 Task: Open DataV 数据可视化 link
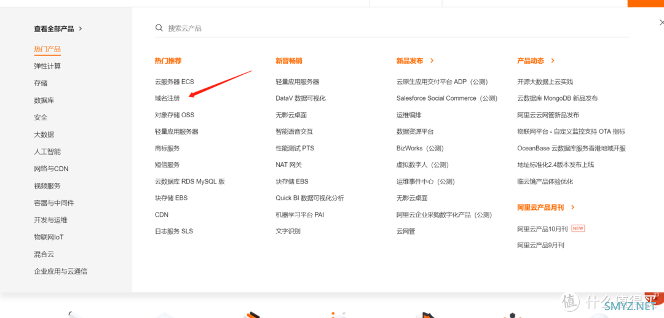coord(301,98)
